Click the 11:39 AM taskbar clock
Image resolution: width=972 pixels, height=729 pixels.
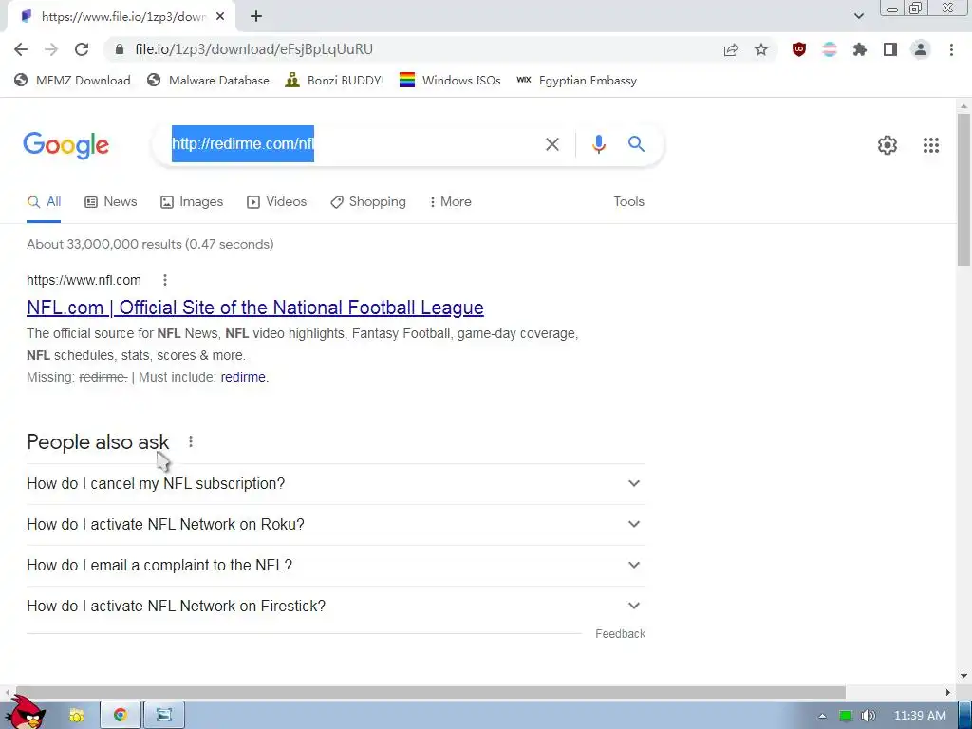point(920,716)
